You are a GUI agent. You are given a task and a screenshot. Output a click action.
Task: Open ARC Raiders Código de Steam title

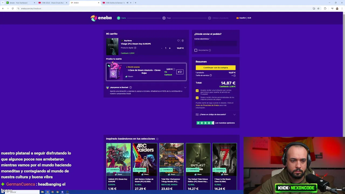(x=144, y=180)
